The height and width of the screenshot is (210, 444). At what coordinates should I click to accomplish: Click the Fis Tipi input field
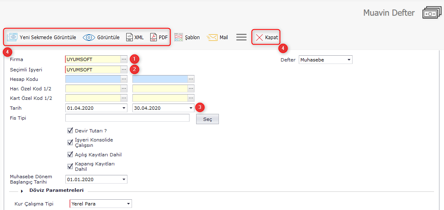127,118
